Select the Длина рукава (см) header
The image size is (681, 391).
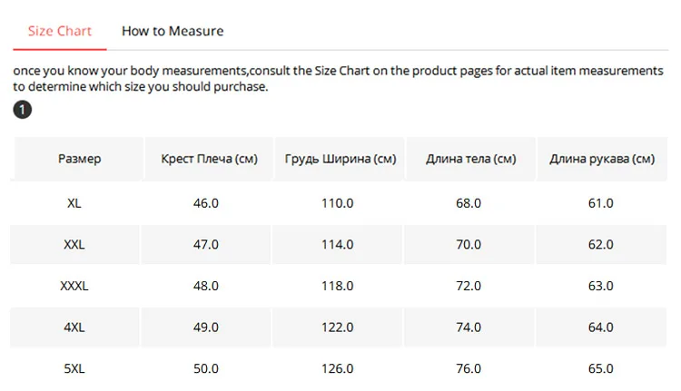pos(602,159)
